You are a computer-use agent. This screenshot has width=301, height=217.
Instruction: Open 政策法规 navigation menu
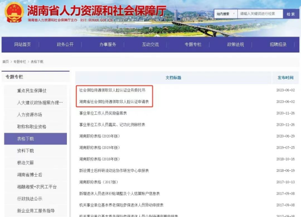point(236,45)
